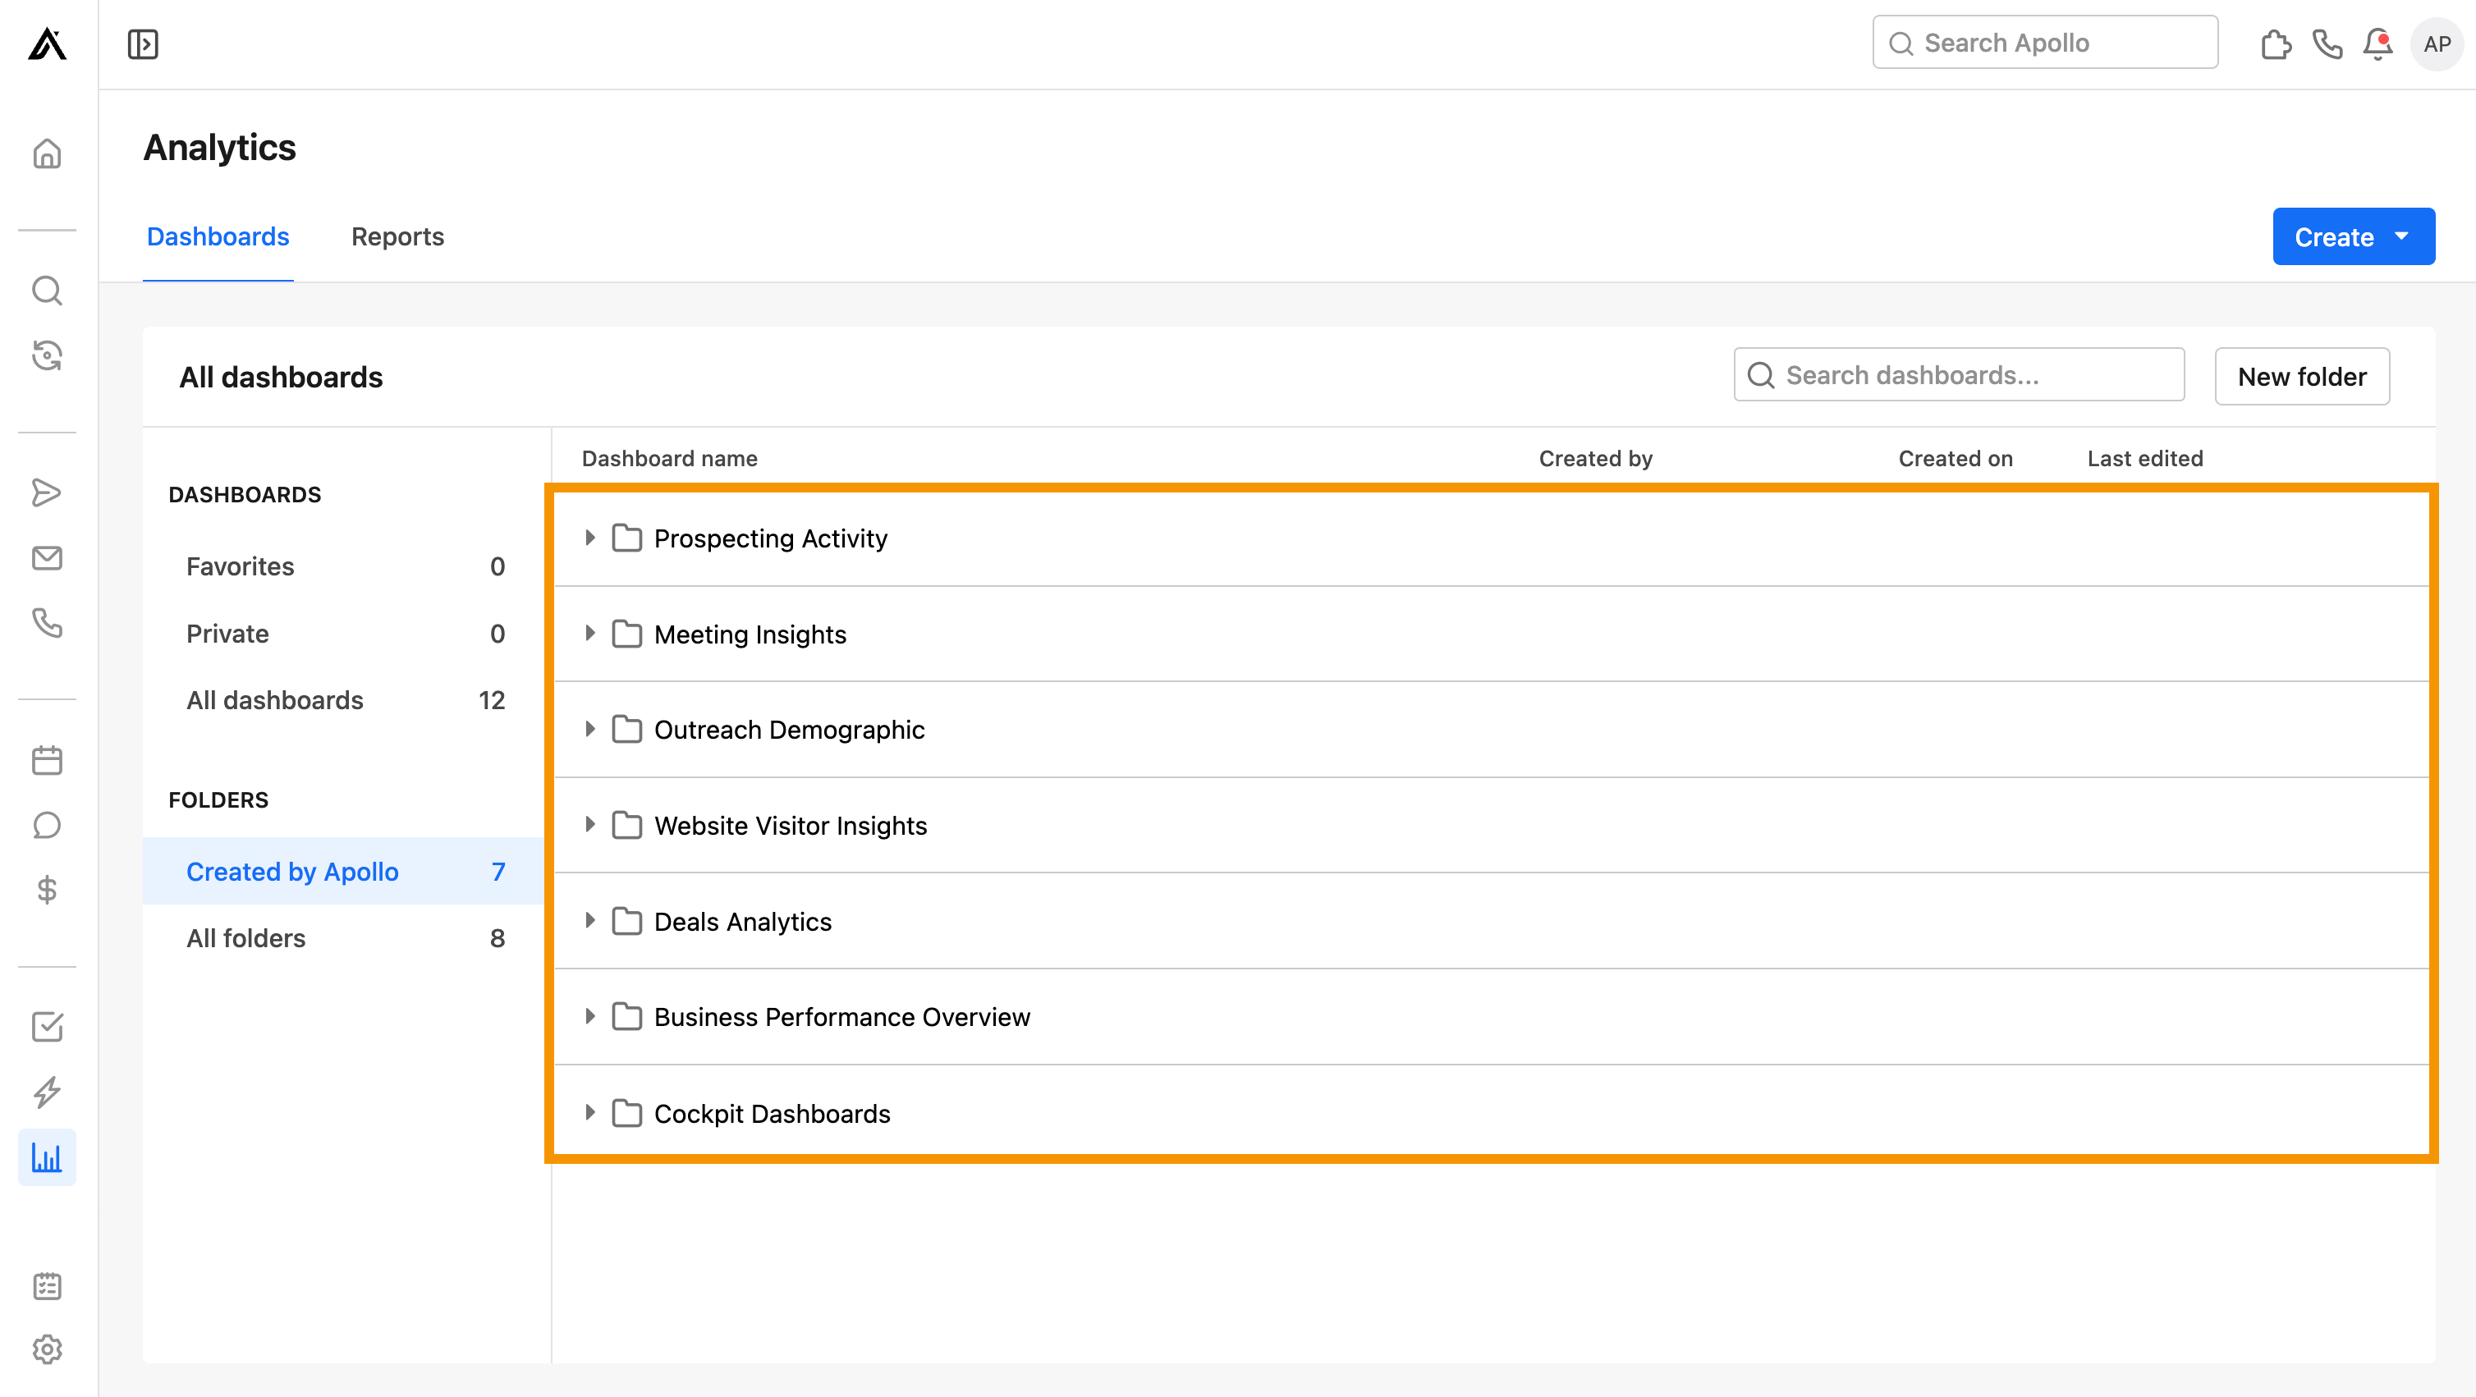The image size is (2476, 1397).
Task: Open the Tasks checkbox icon in sidebar
Action: tap(47, 1027)
